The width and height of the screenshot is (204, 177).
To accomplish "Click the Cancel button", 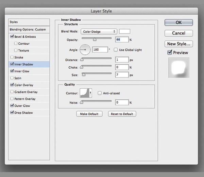I will 178,33.
